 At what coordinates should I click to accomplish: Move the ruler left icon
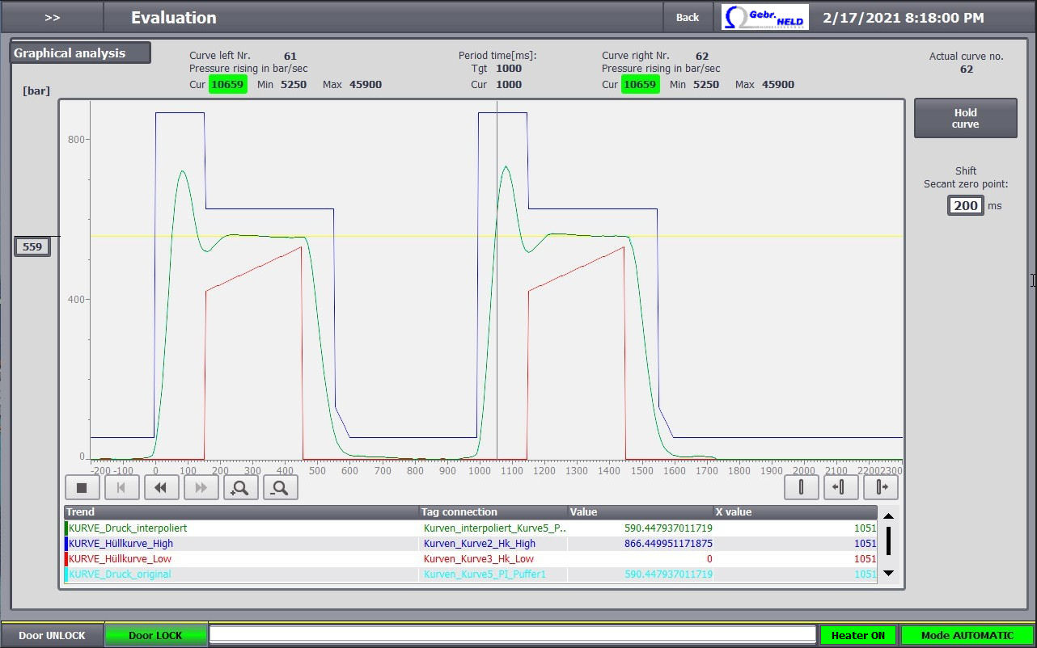[841, 487]
